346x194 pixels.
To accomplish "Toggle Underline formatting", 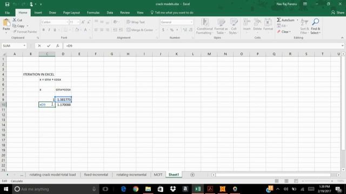I will 55,30.
